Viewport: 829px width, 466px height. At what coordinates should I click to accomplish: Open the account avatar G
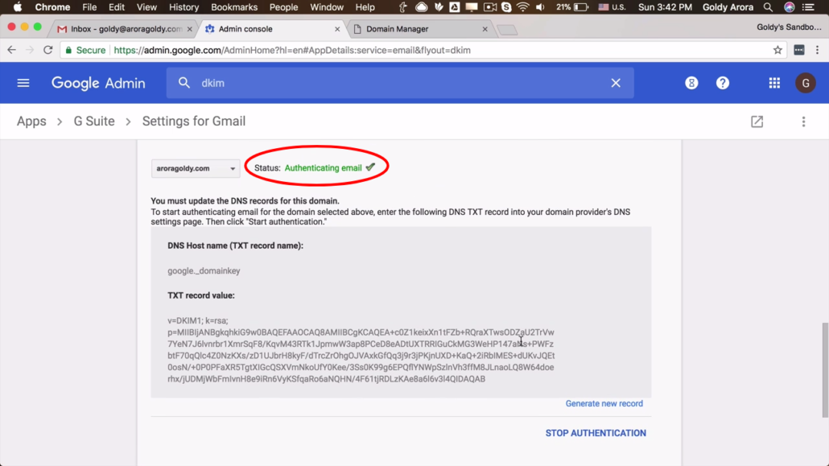click(x=806, y=83)
